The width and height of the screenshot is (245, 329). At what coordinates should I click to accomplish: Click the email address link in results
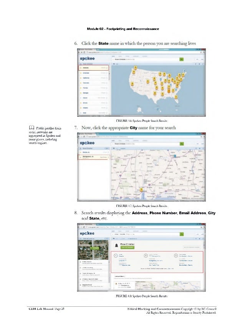(x=125, y=265)
